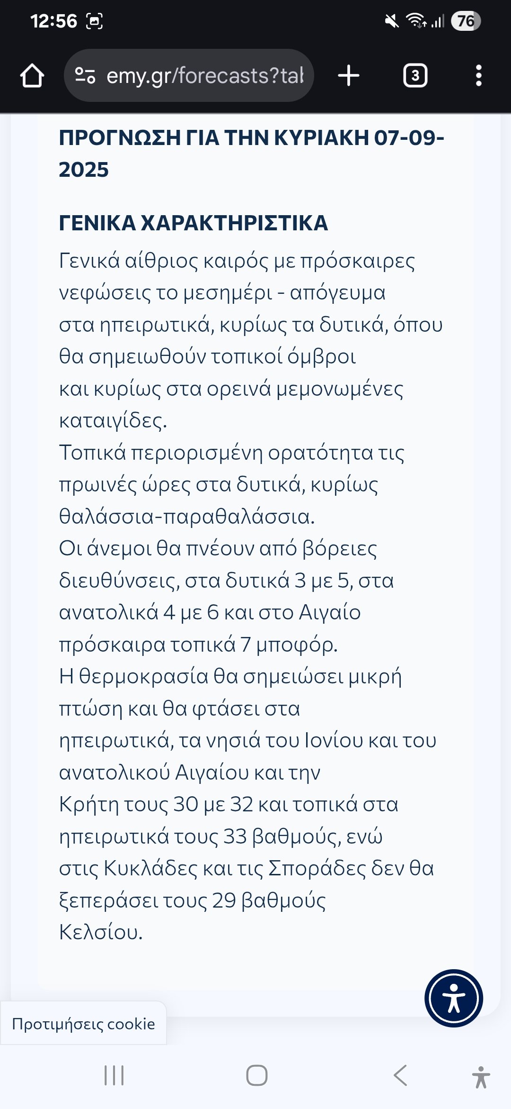Viewport: 511px width, 1109px height.
Task: Tap the mobile signal strength icon
Action: tap(438, 21)
